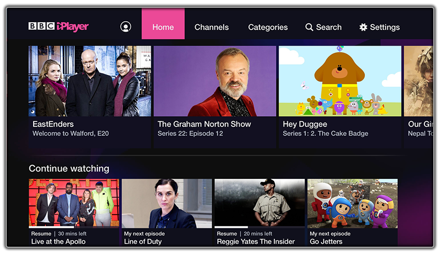The width and height of the screenshot is (440, 254).
Task: Open Line of Duty next episode thumbnail
Action: click(167, 203)
